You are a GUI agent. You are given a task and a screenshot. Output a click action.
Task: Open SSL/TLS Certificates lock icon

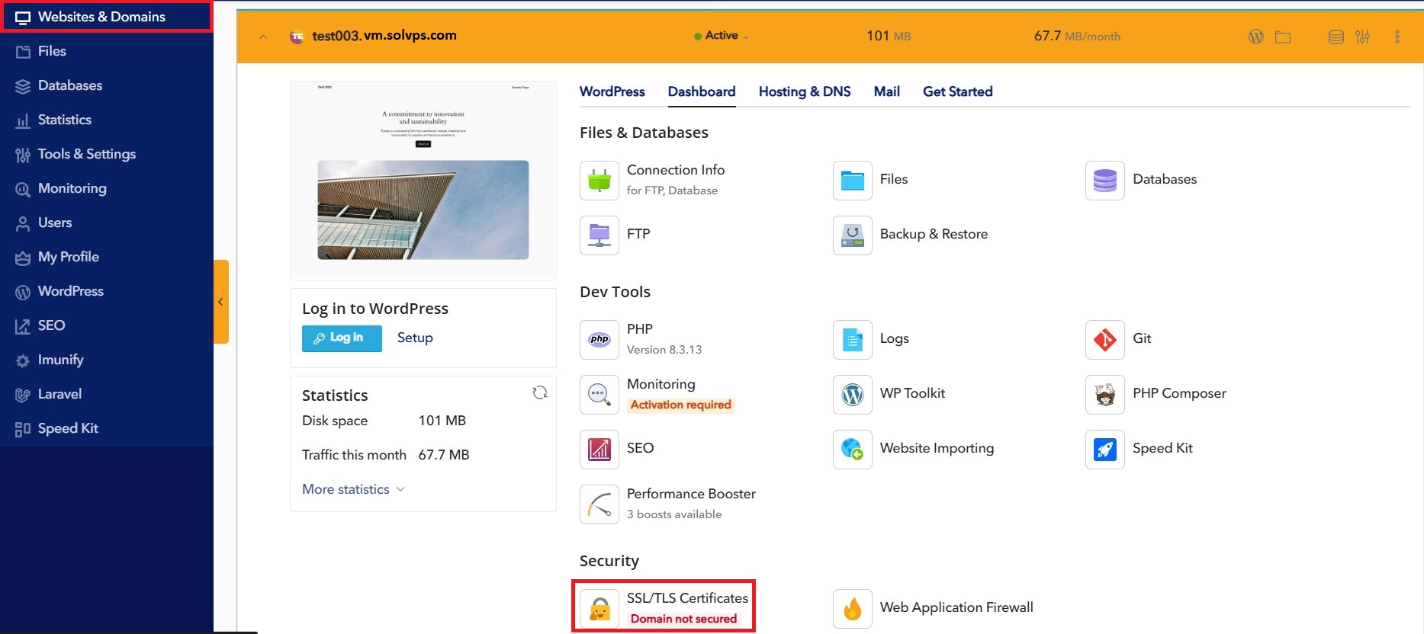pyautogui.click(x=599, y=609)
